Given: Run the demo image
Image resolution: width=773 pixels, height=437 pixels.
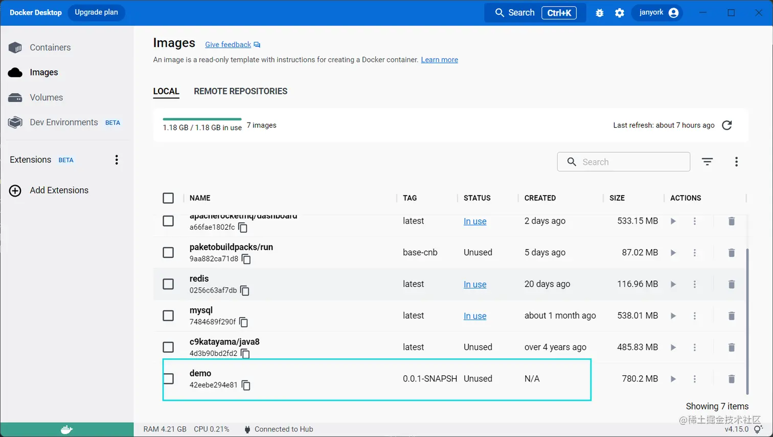Looking at the screenshot, I should tap(673, 379).
